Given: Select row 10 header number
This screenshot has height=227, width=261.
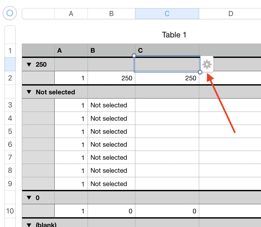Looking at the screenshot, I should click(x=10, y=211).
